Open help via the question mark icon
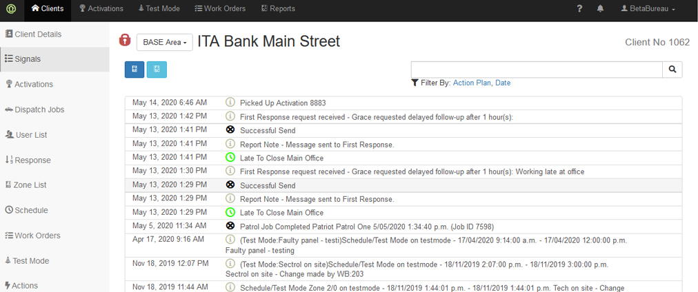This screenshot has height=292, width=698. (579, 9)
